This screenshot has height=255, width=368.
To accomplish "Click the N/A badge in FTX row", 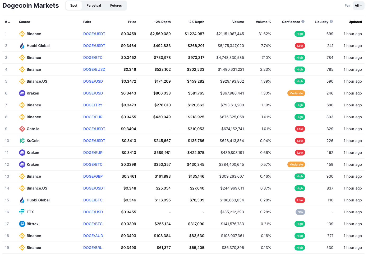I will click(300, 212).
